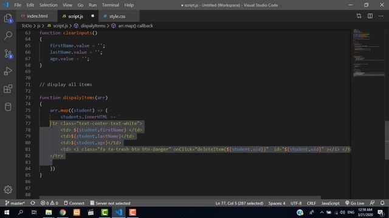Viewport: 389px width, 218px height.
Task: Open the Manage gear settings menu
Action: [x=8, y=190]
